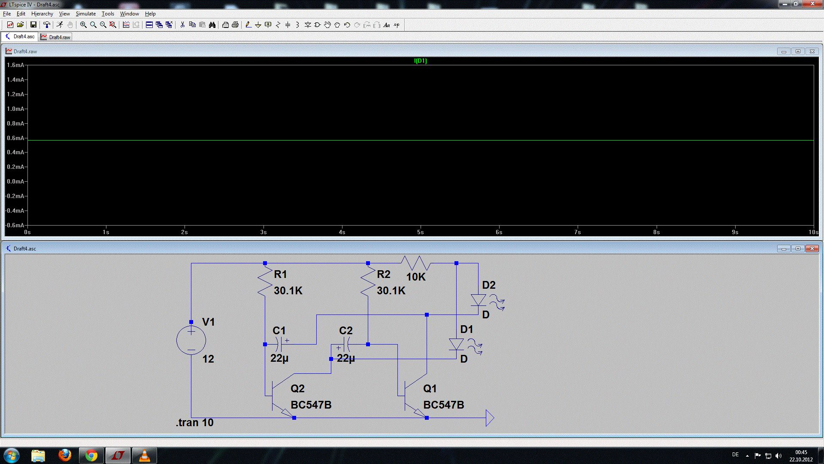Select the Draw Wire pencil tool
The width and height of the screenshot is (824, 464).
tap(248, 25)
